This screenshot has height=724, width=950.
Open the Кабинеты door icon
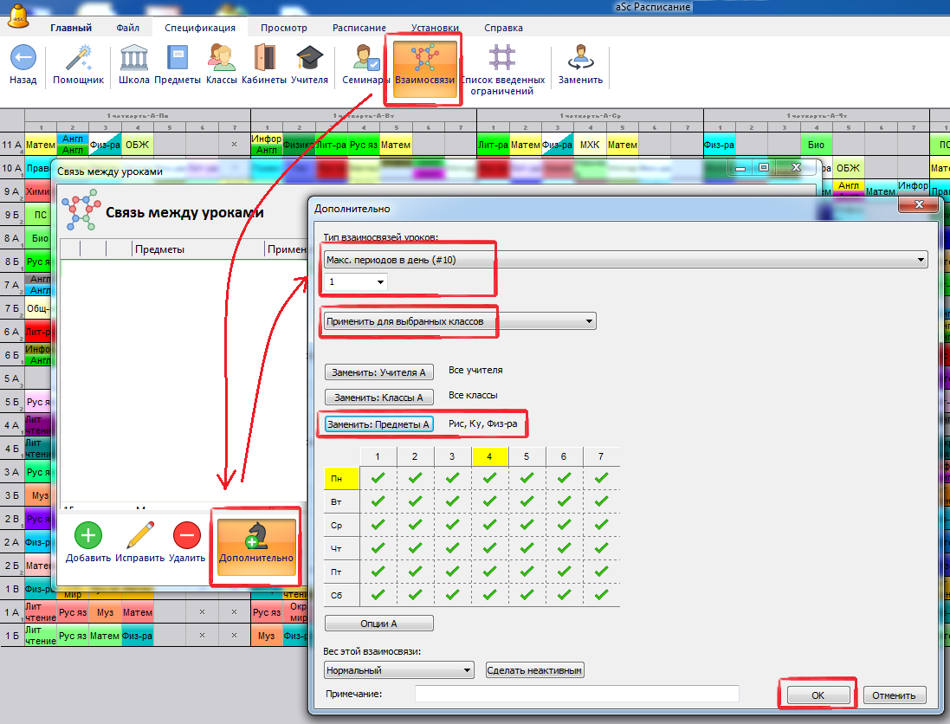click(264, 59)
